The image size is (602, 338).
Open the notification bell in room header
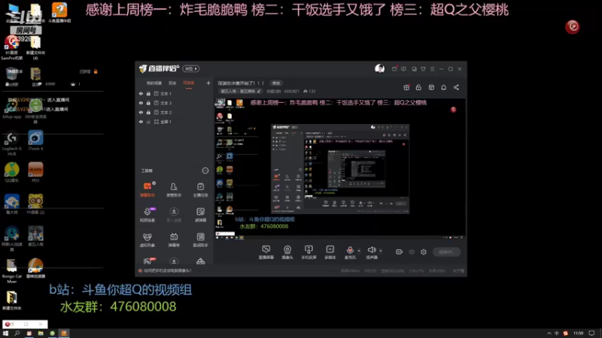point(443,87)
